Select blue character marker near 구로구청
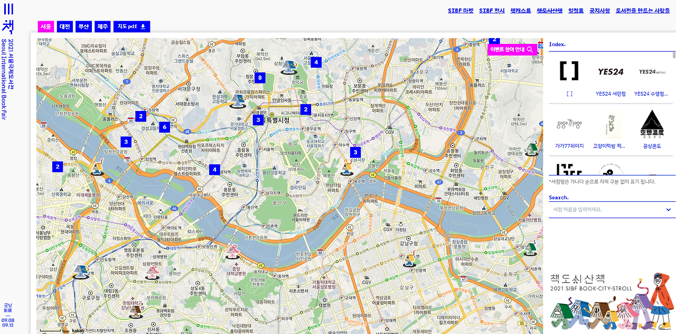 (x=80, y=273)
